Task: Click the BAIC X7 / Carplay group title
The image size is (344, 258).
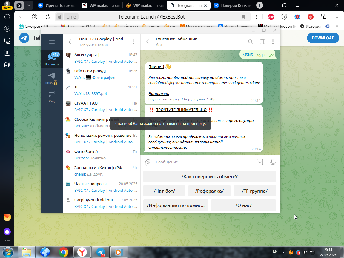Action: pyautogui.click(x=103, y=39)
